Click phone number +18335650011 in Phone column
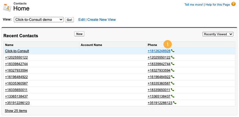239x117 pixels. pyautogui.click(x=159, y=90)
